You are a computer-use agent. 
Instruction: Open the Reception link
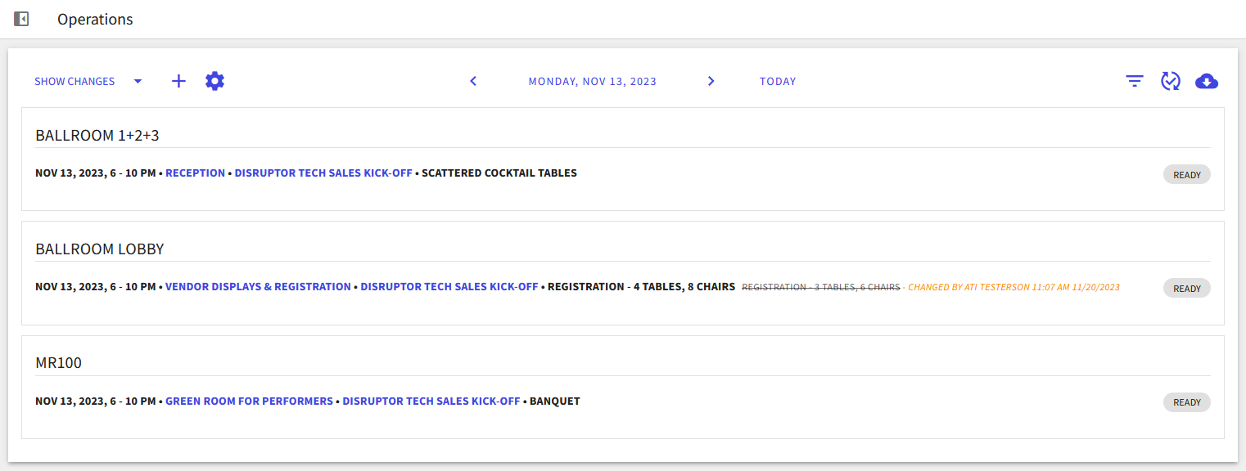coord(196,173)
